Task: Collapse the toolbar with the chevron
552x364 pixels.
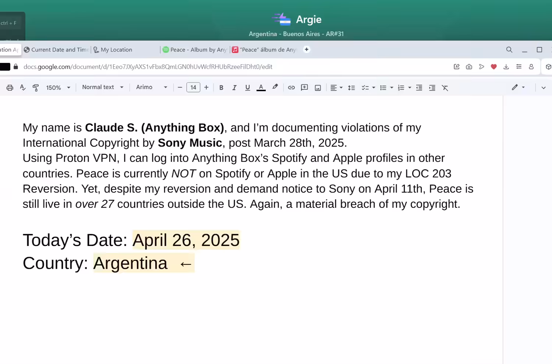Action: click(544, 88)
